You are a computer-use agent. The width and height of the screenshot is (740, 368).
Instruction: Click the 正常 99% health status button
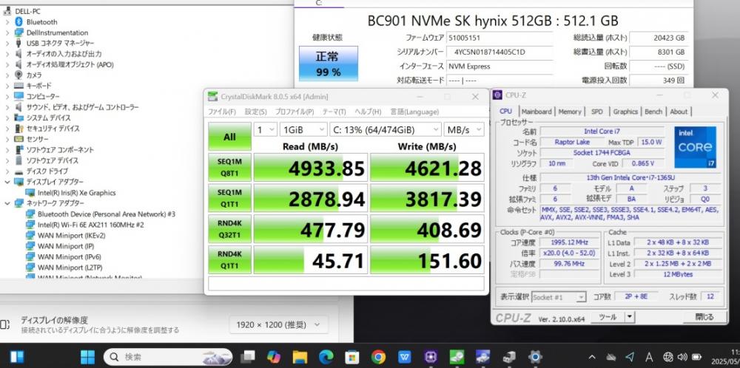click(328, 64)
